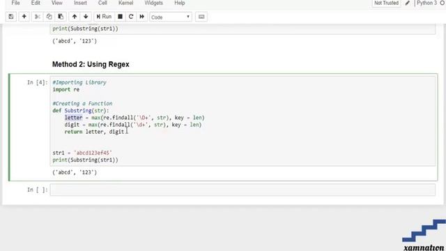Insert a cell below with the plus icon

[24, 17]
